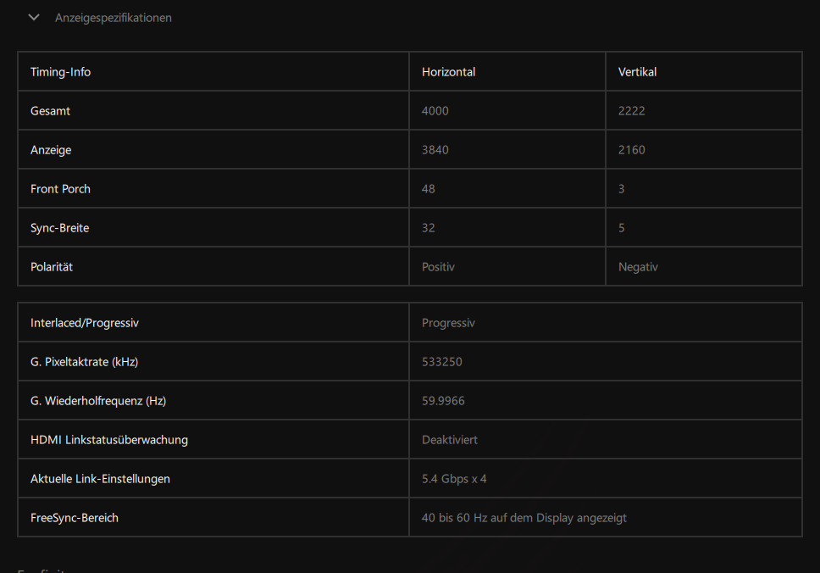The height and width of the screenshot is (573, 820).
Task: Click the Front Porch horizontal value 48
Action: point(429,189)
